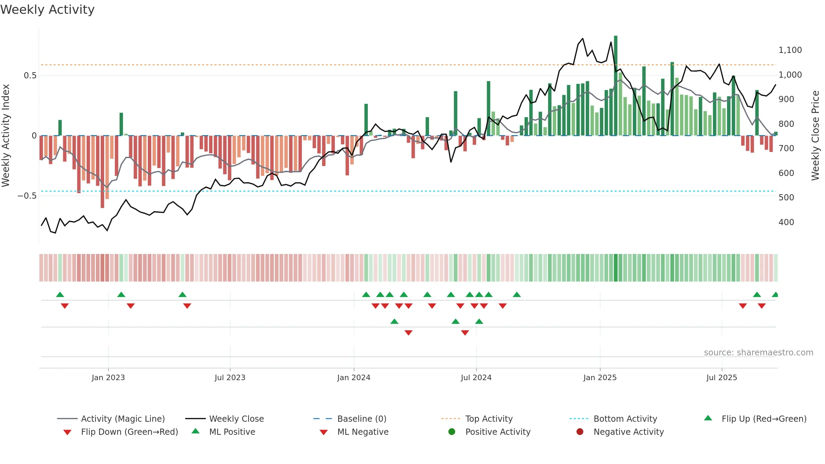Click the Weekly Close Price axis title
Image resolution: width=825 pixels, height=464 pixels.
[815, 135]
